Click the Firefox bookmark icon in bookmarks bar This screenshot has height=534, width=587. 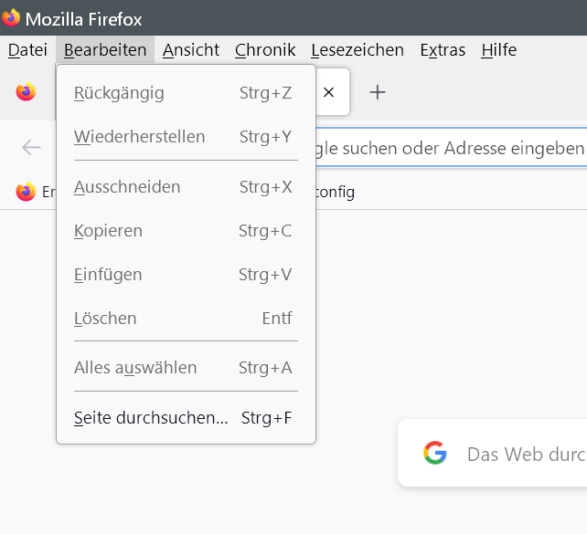[26, 192]
